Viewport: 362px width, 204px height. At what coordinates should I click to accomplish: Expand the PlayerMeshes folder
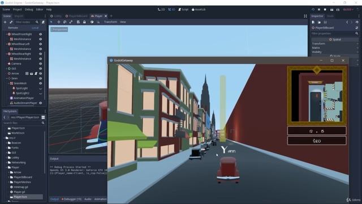tap(9, 182)
